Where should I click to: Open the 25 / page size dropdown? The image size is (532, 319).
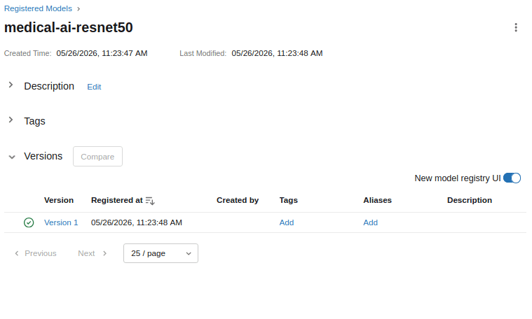click(x=161, y=253)
